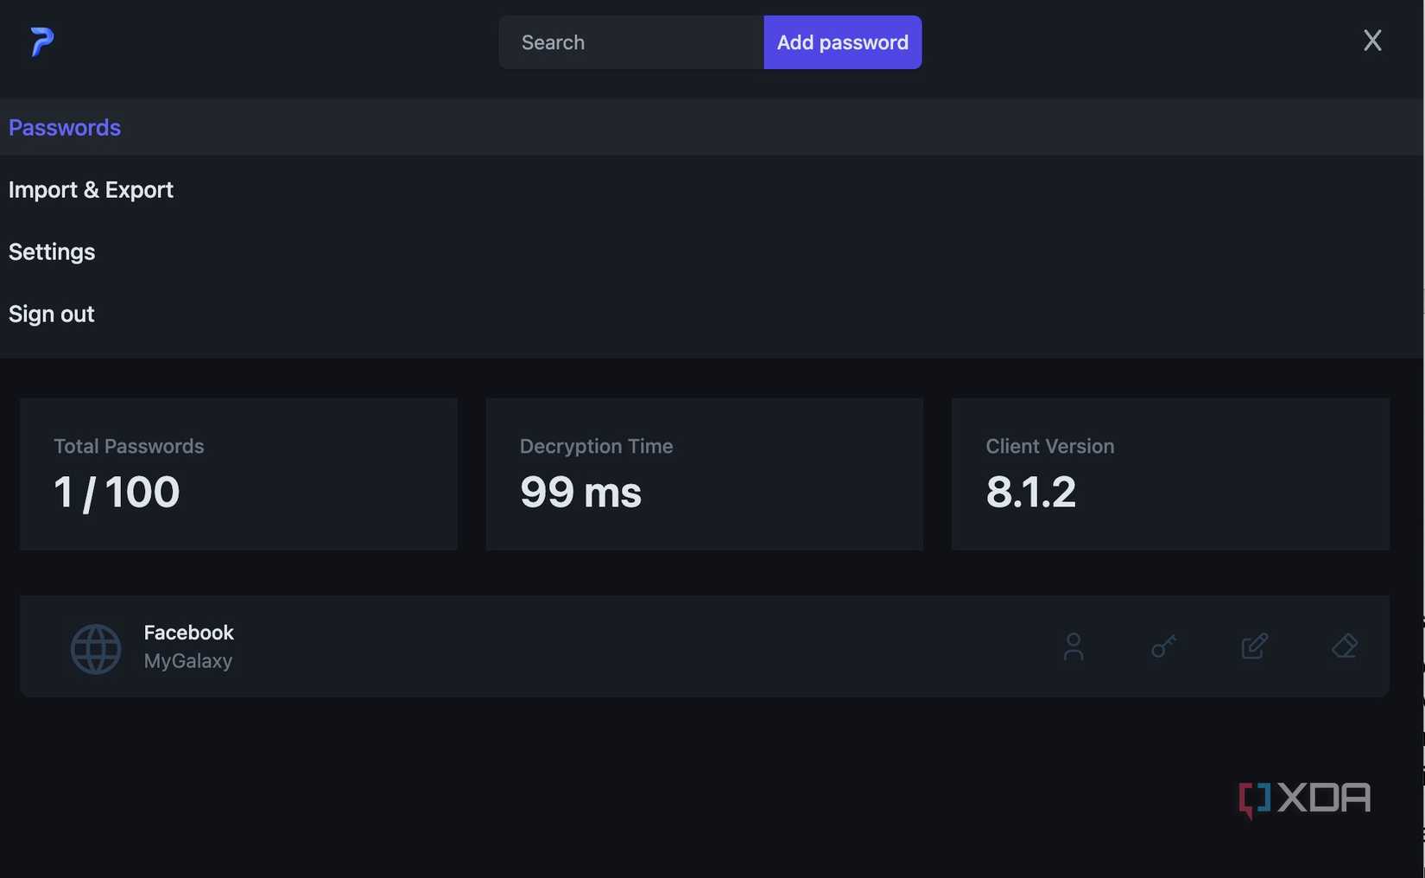
Task: Edit the Facebook entry with the pencil icon
Action: coord(1255,646)
